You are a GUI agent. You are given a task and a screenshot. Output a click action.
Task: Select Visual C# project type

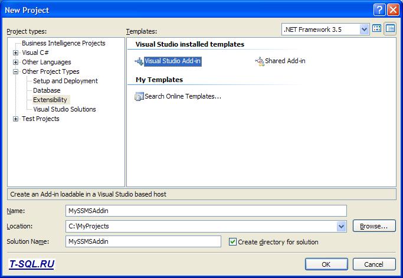35,53
